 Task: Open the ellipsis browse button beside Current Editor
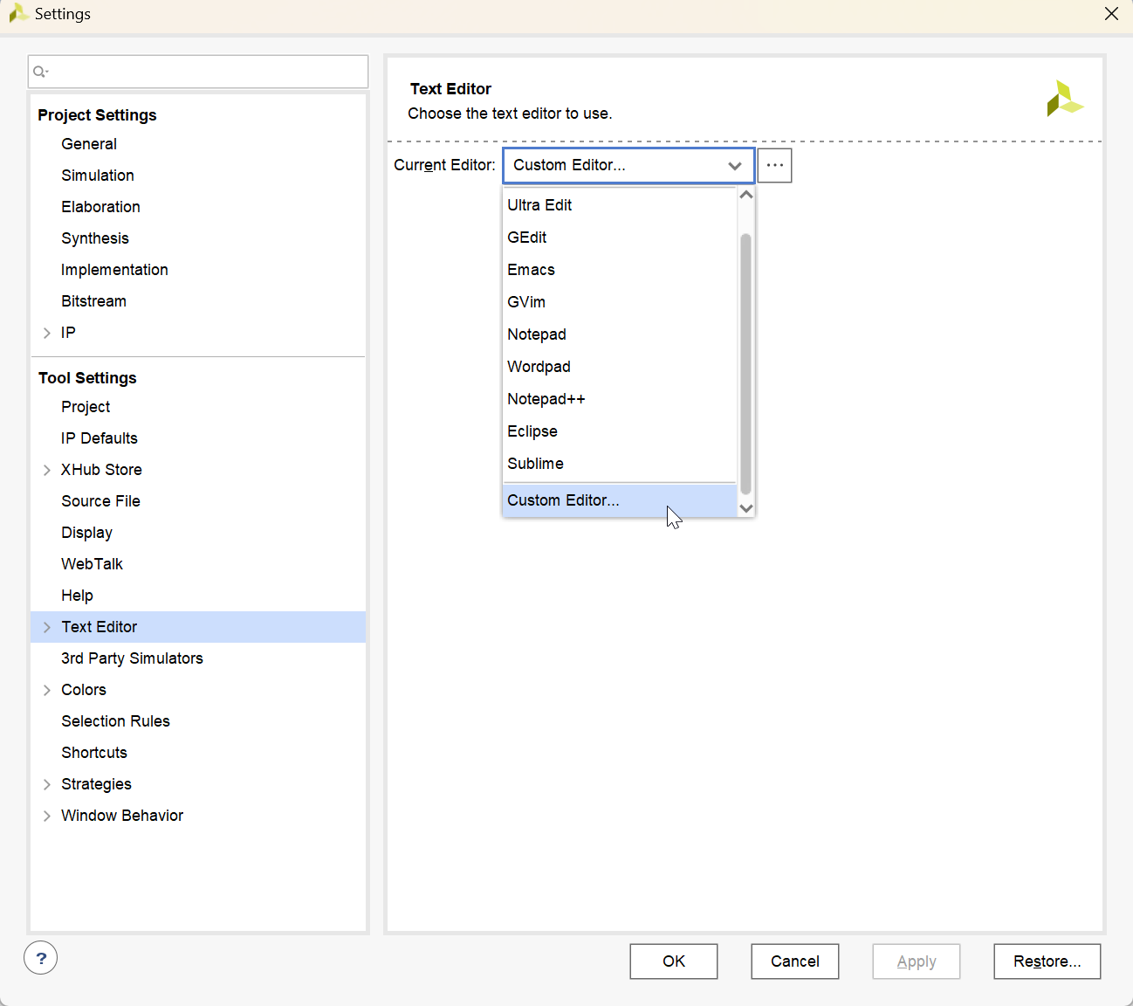coord(774,165)
